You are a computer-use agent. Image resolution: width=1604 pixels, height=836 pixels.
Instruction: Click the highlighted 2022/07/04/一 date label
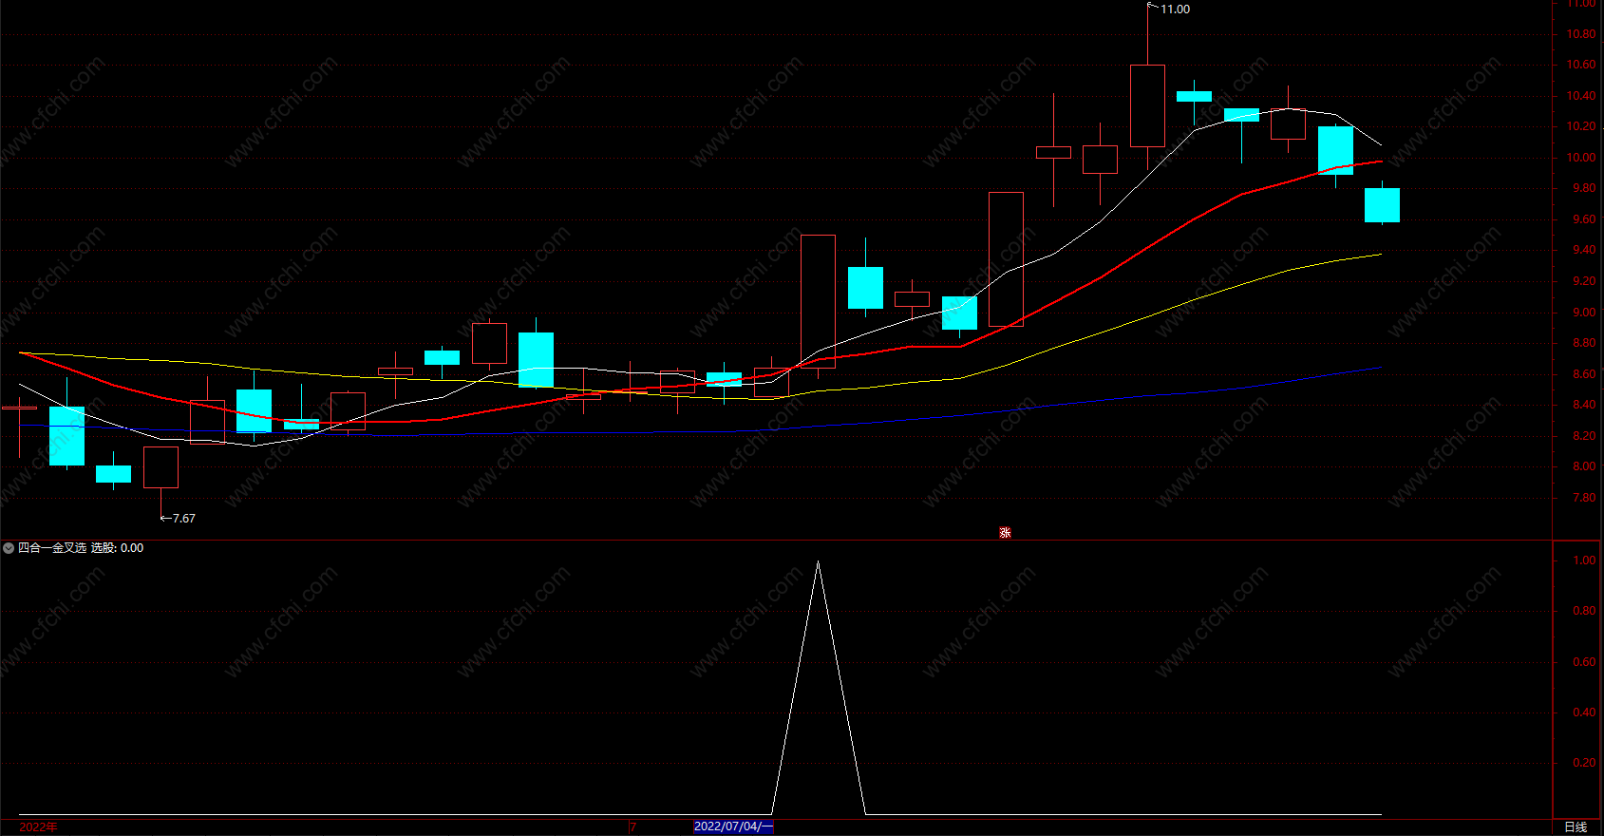(x=733, y=826)
